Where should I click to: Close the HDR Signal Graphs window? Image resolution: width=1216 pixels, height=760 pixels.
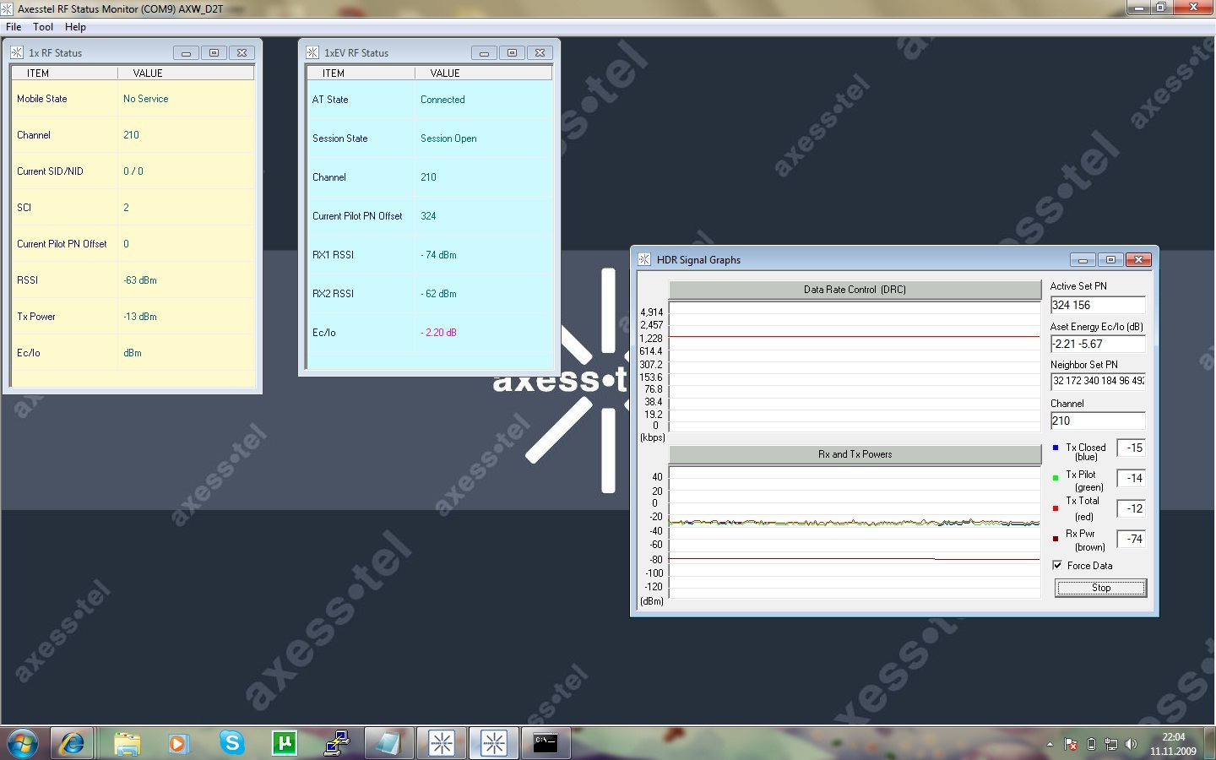pyautogui.click(x=1138, y=259)
